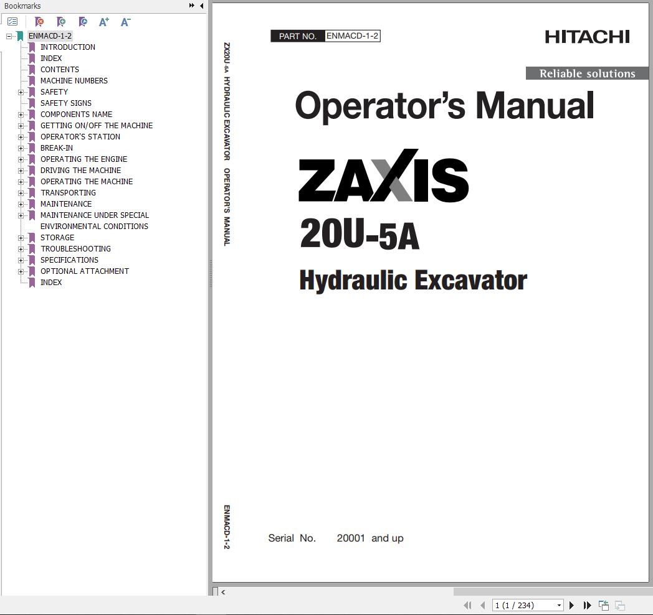
Task: Open the page number dropdown
Action: (559, 606)
